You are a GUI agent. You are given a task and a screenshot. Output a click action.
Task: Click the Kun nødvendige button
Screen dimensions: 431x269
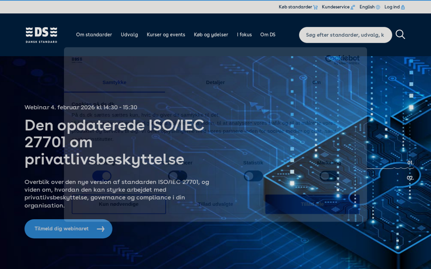119,204
